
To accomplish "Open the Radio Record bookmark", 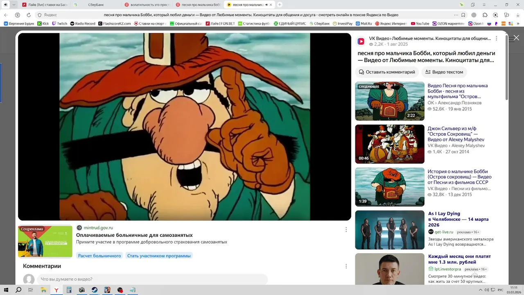I will click(x=83, y=23).
